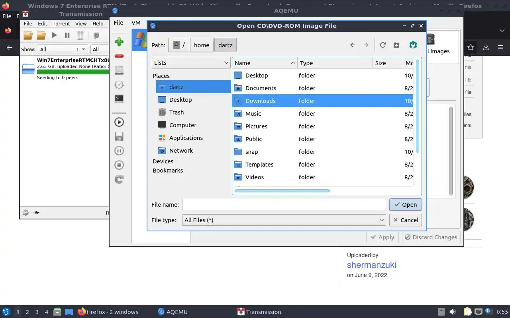Remove torrent trash icon in Transmission
The height and width of the screenshot is (318, 510).
click(80, 35)
